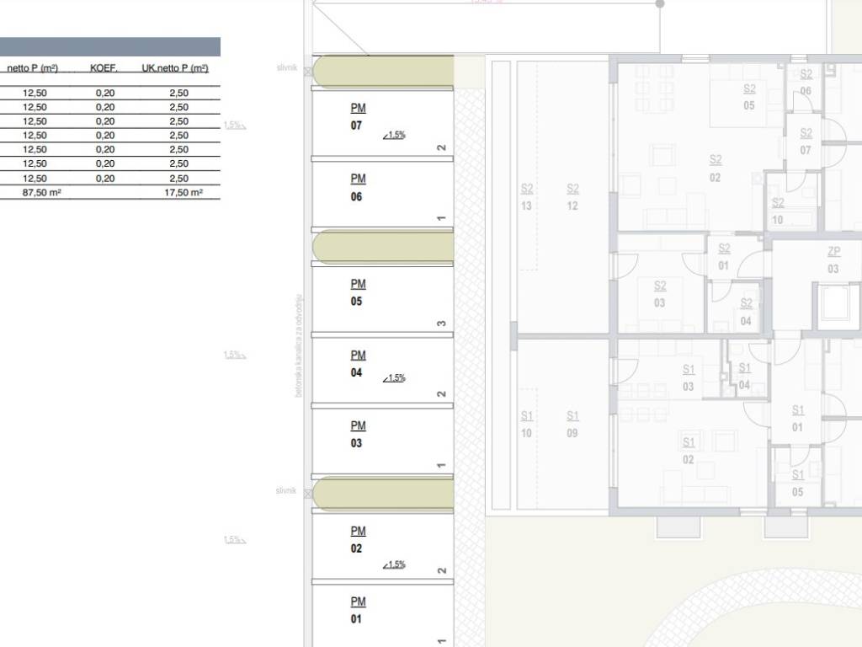Image resolution: width=862 pixels, height=647 pixels.
Task: Click the PM 07 parking space label
Action: [357, 117]
